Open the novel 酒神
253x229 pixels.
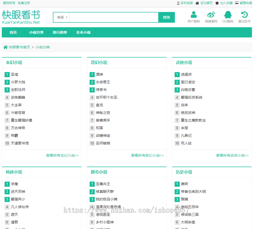click(100, 74)
